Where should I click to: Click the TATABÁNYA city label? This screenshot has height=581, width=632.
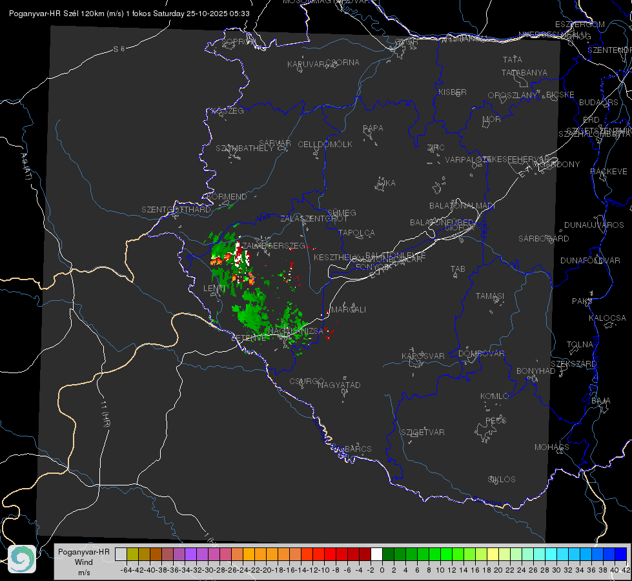pyautogui.click(x=524, y=73)
